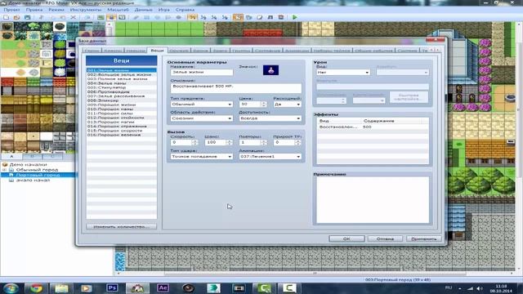Switch to Region editing mode icon

(122, 17)
